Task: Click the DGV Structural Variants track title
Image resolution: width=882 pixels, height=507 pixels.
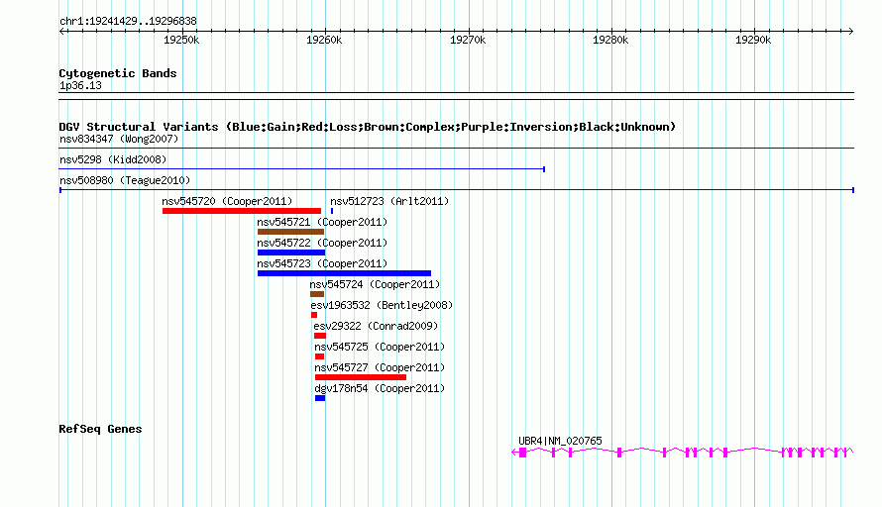Action: 368,127
